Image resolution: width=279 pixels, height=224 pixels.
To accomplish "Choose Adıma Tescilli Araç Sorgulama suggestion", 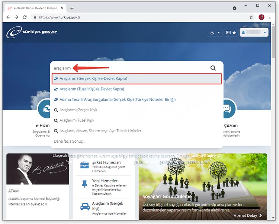I will point(117,100).
